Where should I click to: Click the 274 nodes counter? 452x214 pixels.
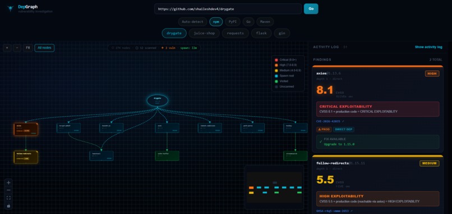(121, 48)
